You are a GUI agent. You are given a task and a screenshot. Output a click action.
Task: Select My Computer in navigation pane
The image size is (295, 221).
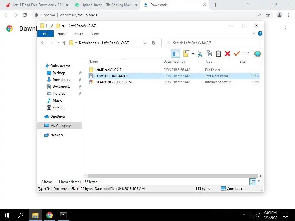point(60,126)
